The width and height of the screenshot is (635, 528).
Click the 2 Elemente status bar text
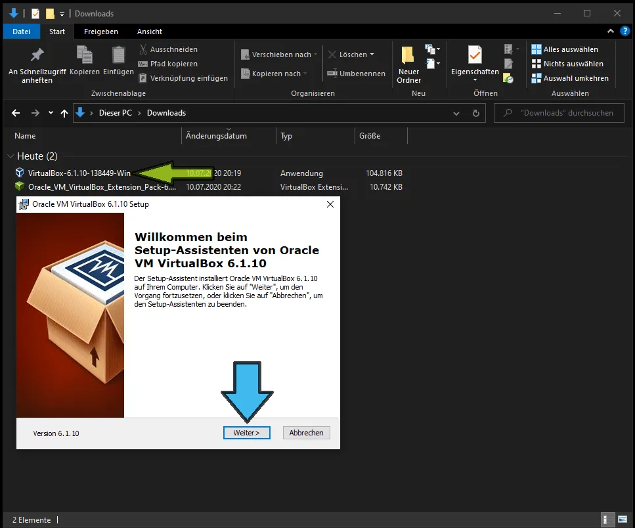pos(32,519)
